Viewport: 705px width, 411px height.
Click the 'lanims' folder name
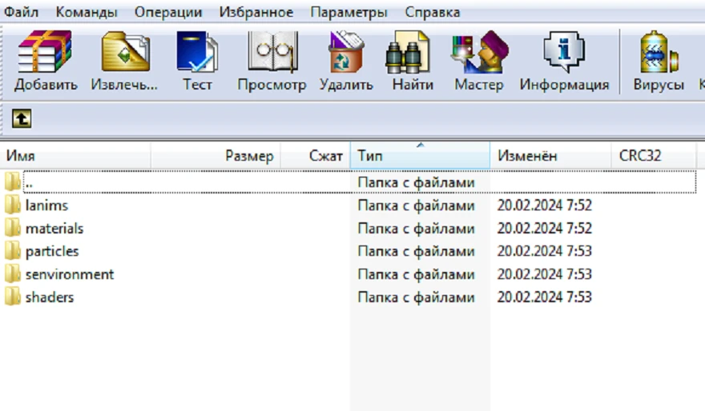pos(46,205)
